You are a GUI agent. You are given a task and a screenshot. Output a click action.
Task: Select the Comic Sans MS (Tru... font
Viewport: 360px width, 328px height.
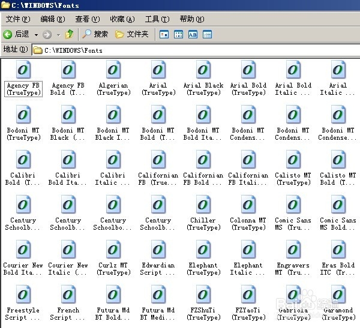[293, 213]
